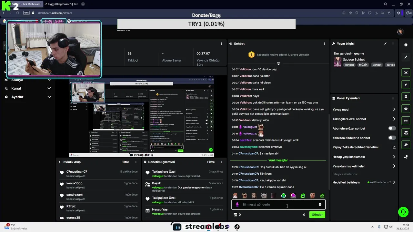Click the NotebookLM bookmark
This screenshot has width=413, height=232.
click(x=77, y=21)
